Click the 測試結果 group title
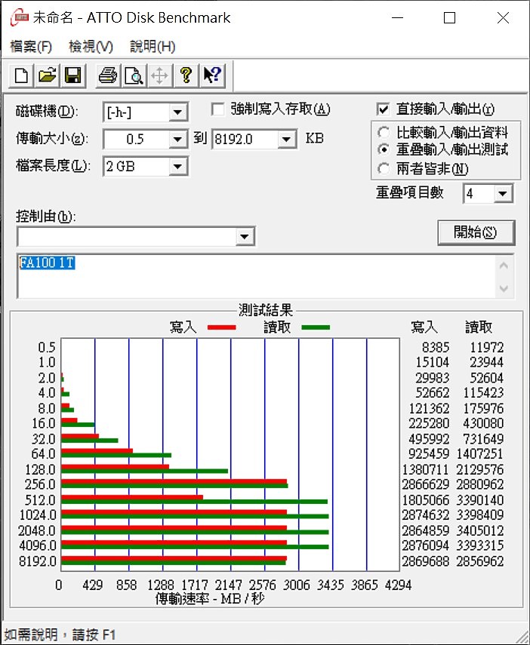Image resolution: width=530 pixels, height=645 pixels. click(265, 311)
